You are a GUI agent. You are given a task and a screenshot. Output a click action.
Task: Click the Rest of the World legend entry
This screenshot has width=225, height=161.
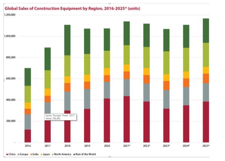[84, 154]
